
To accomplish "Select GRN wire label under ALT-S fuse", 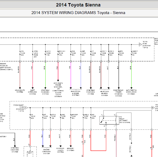I will [x=44, y=68].
